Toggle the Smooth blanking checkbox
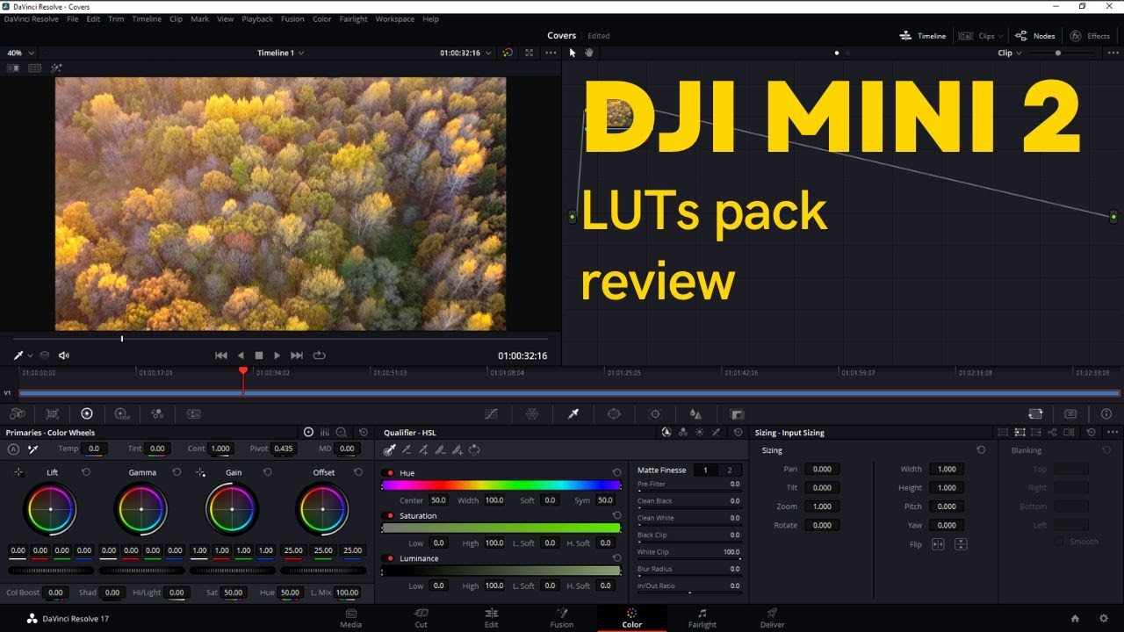1124x632 pixels. 1059,542
